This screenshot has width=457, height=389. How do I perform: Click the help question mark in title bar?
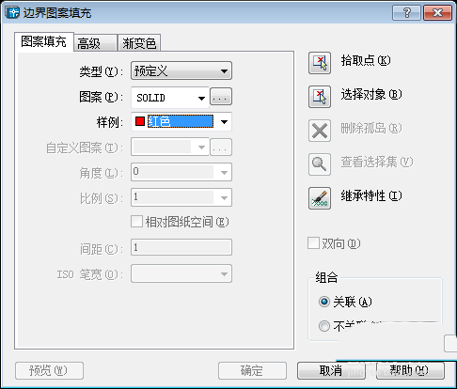click(x=406, y=13)
